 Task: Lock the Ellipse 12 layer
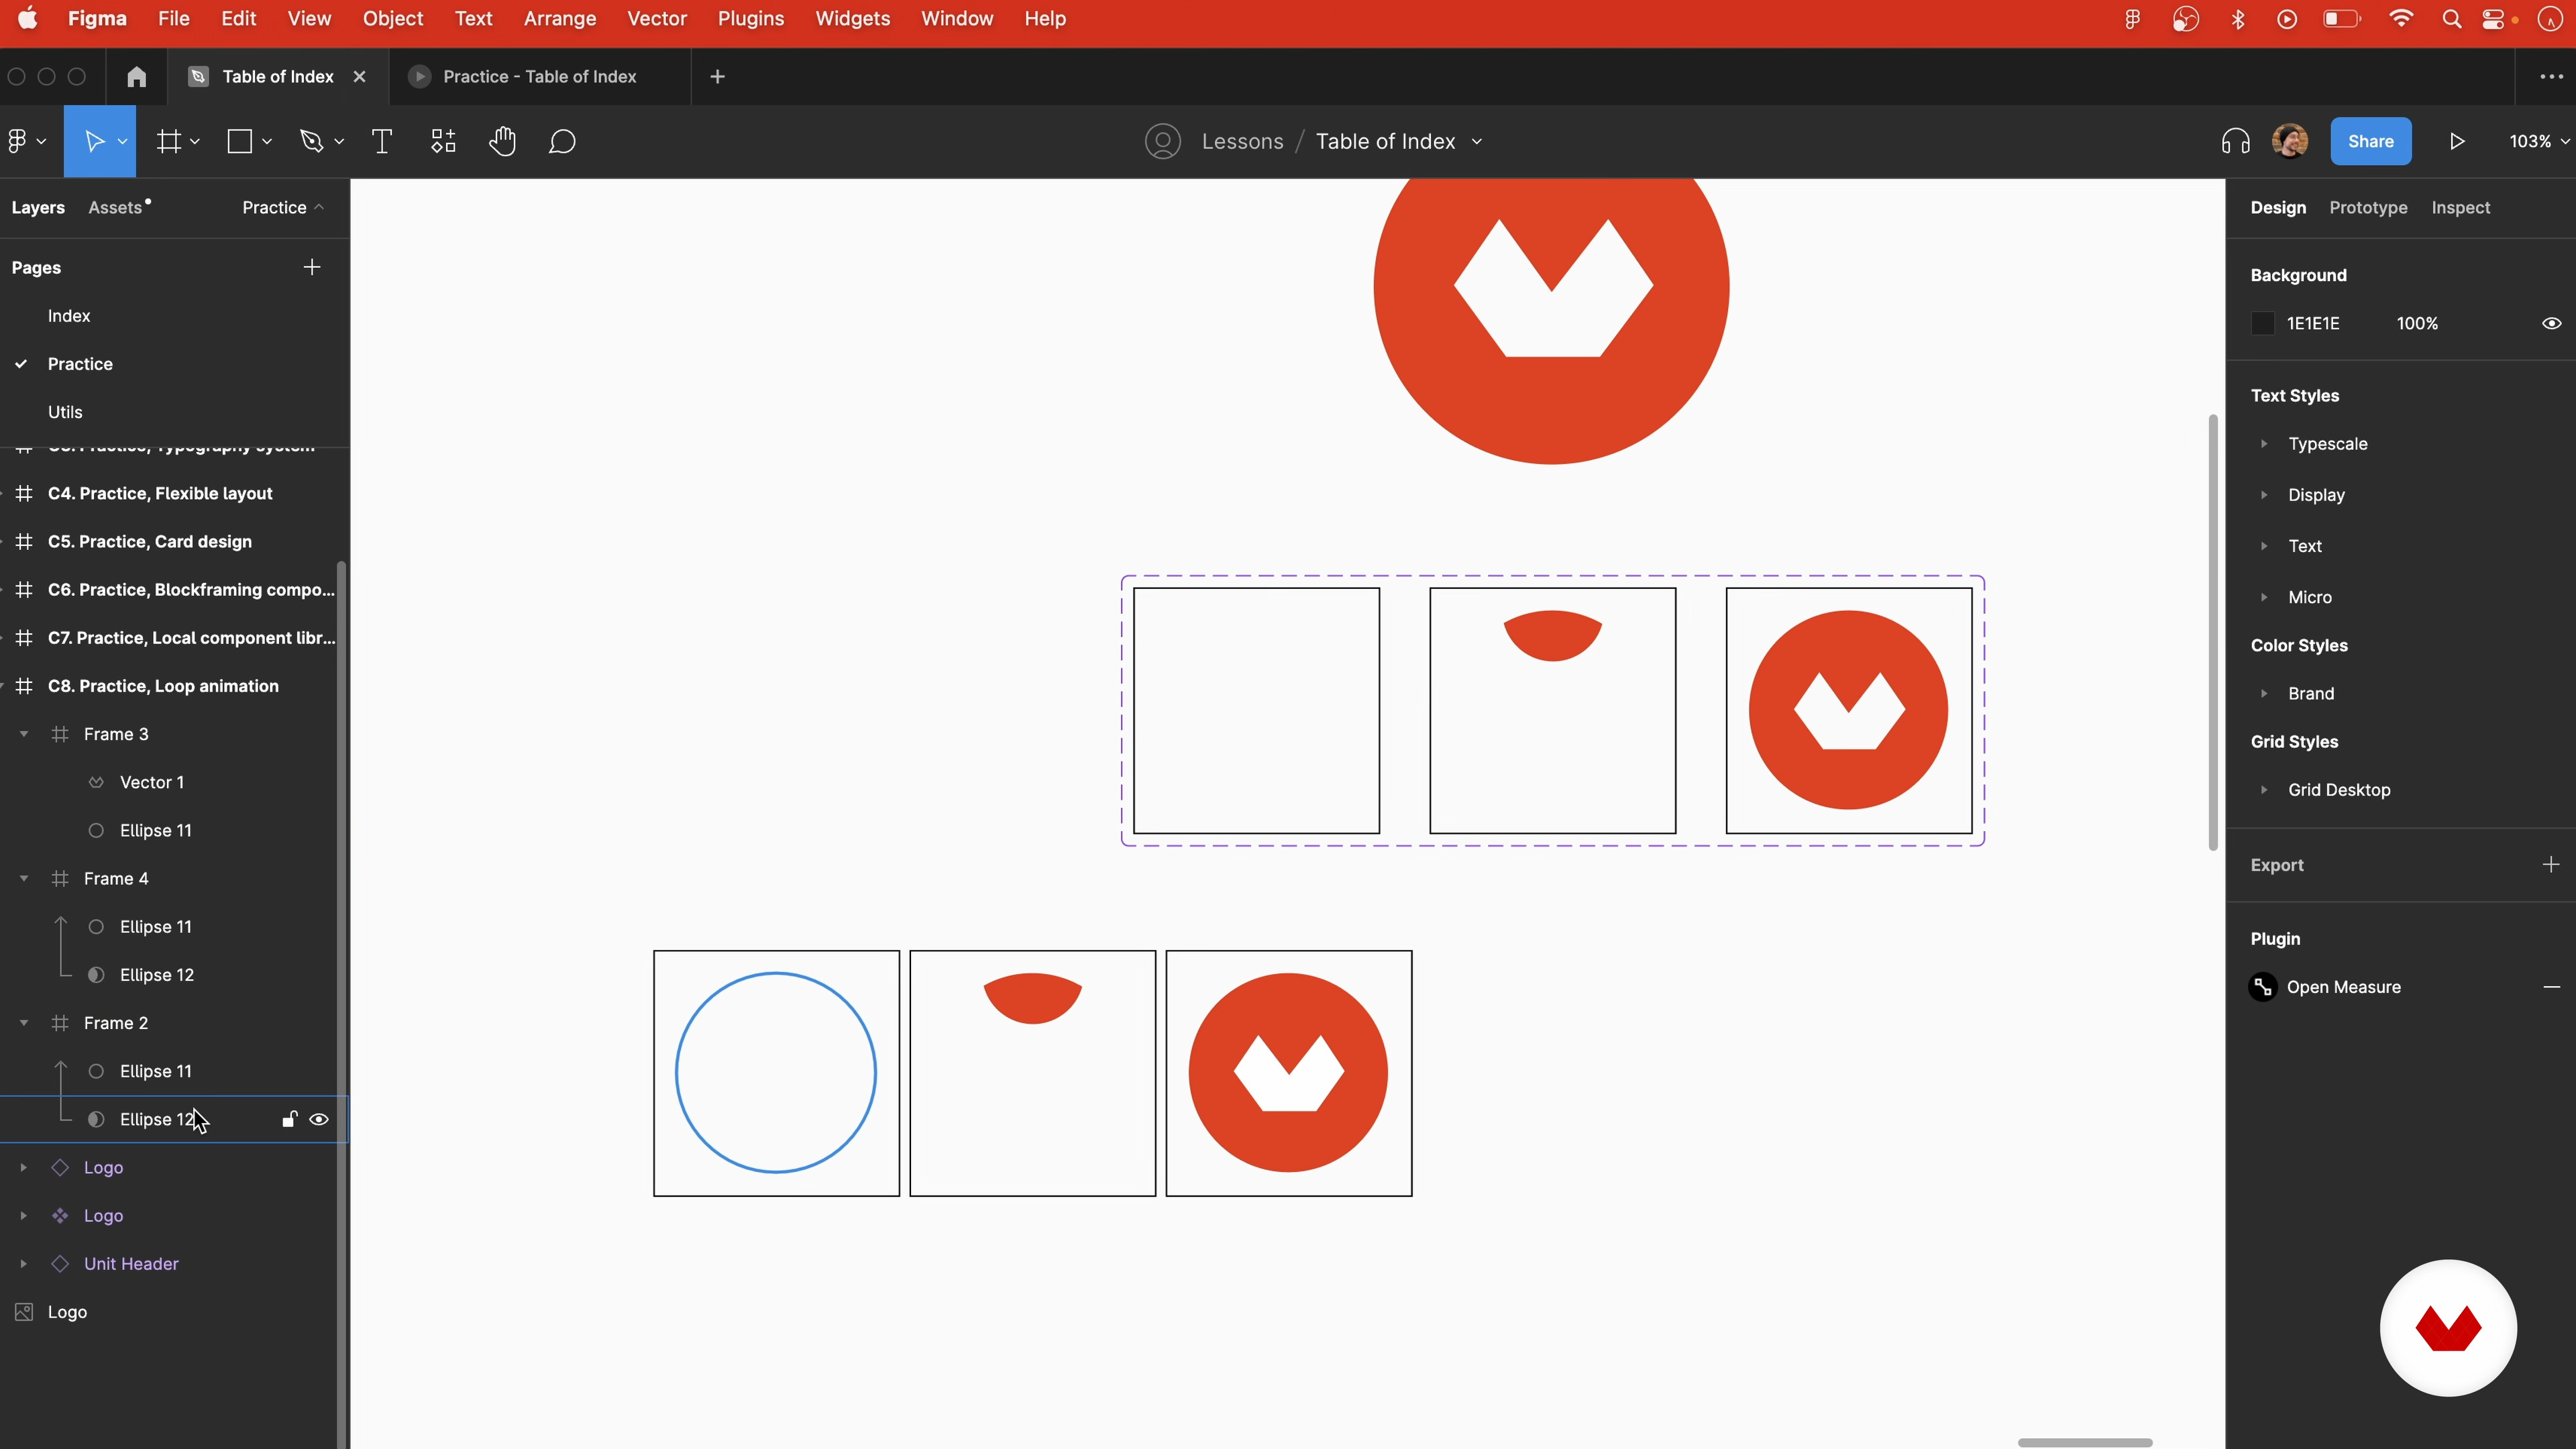point(289,1119)
